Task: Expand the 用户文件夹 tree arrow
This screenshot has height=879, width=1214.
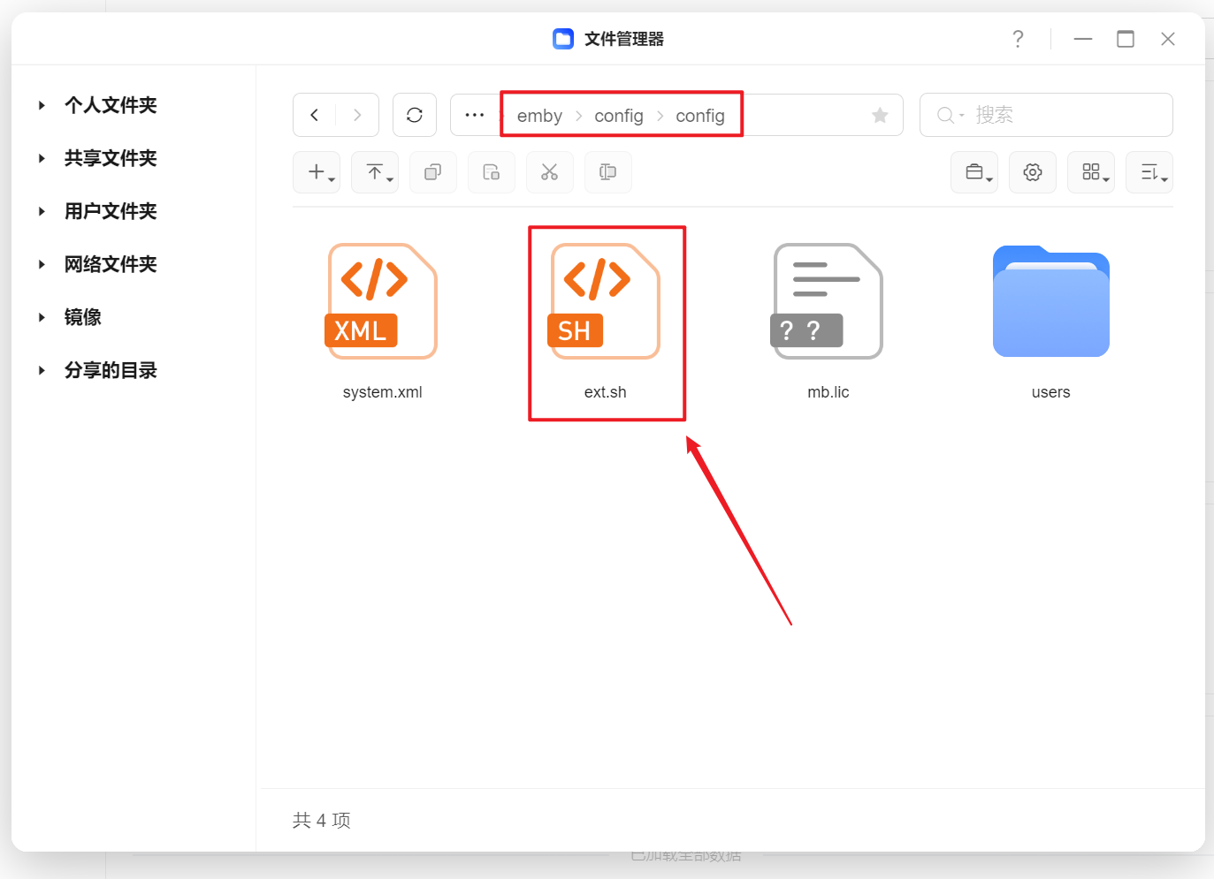Action: 42,211
